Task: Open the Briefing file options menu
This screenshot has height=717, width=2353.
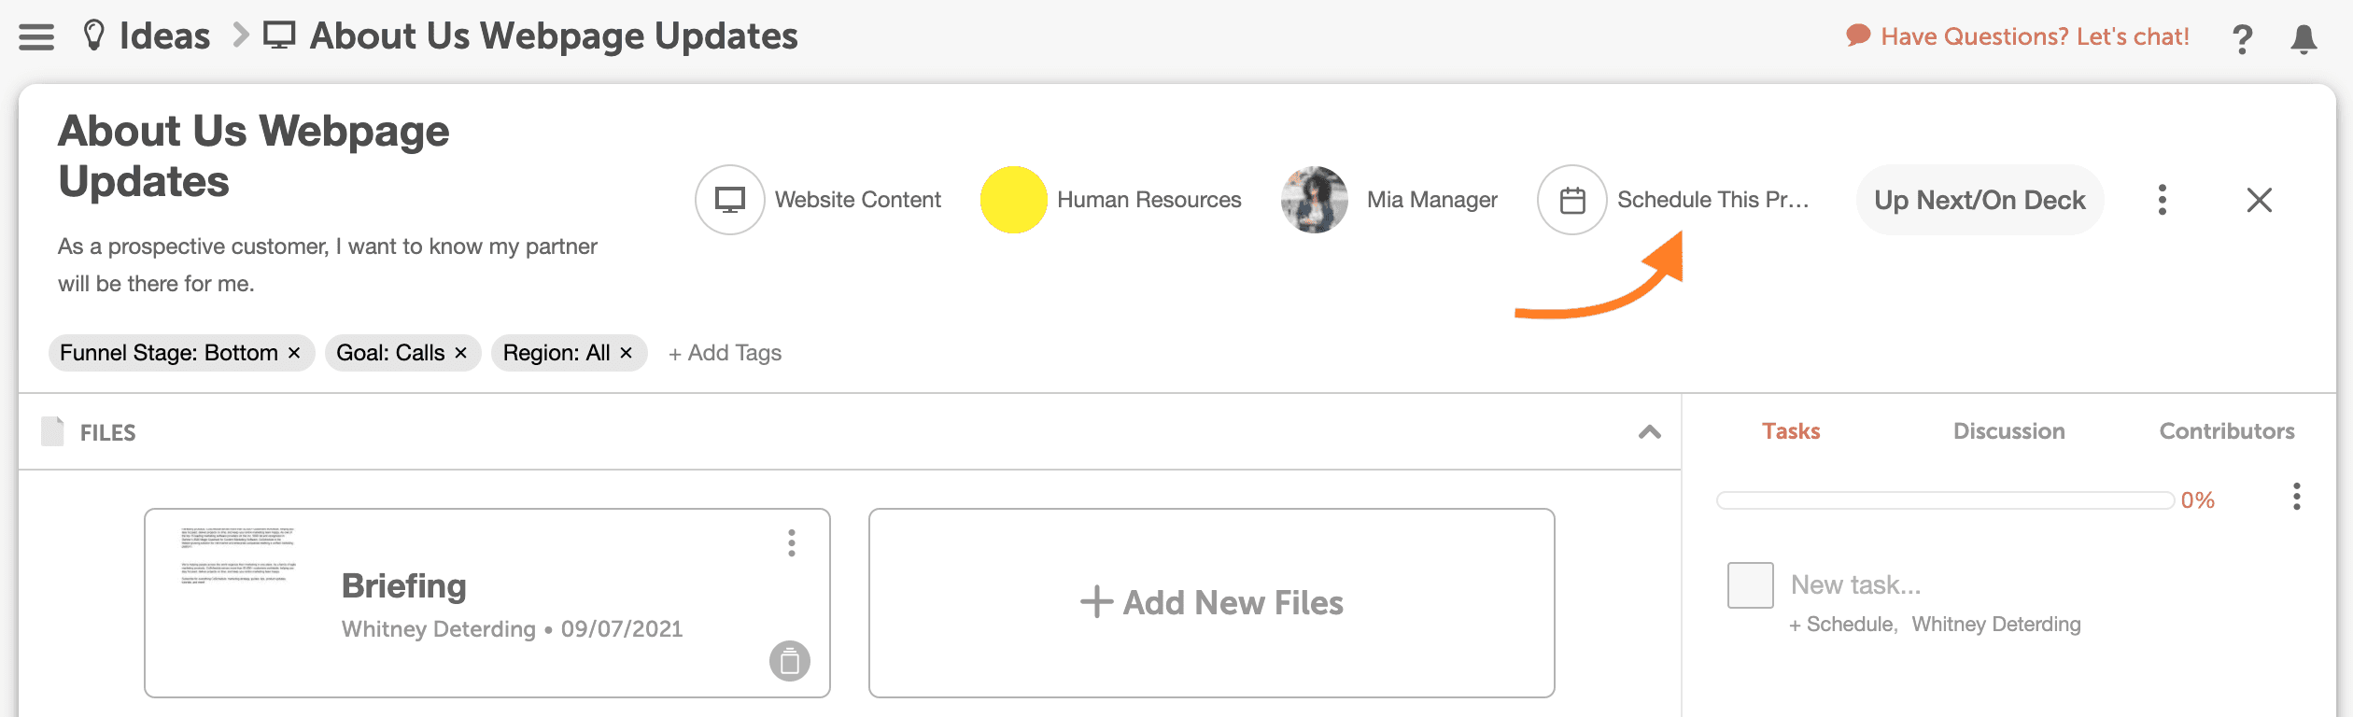Action: [792, 543]
